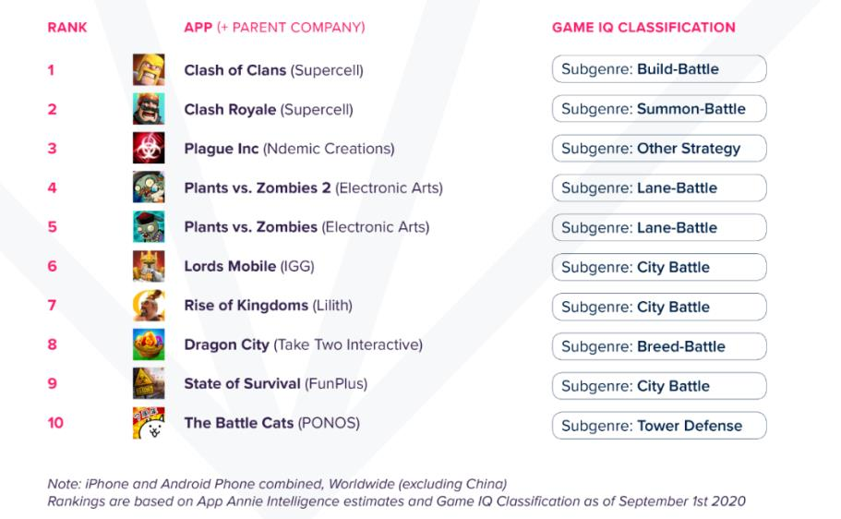Click the Plants vs. Zombies 2 icon
Image resolution: width=841 pixels, height=519 pixels.
pyautogui.click(x=149, y=187)
